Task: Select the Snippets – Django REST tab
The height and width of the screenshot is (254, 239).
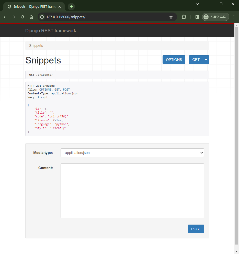Action: (x=34, y=7)
